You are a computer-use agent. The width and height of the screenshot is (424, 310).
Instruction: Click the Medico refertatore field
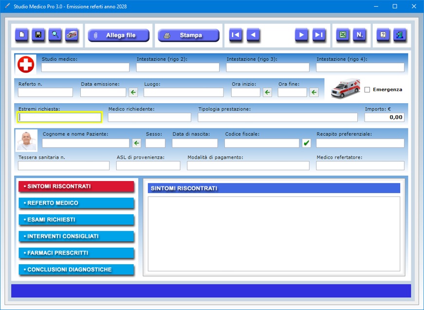(360, 165)
